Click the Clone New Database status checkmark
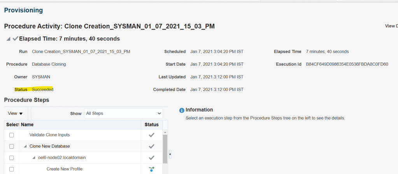The image size is (398, 174). [x=152, y=146]
